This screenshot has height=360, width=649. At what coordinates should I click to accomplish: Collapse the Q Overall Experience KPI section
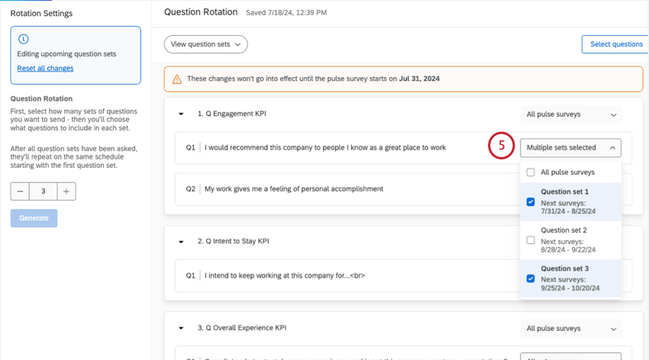click(181, 328)
